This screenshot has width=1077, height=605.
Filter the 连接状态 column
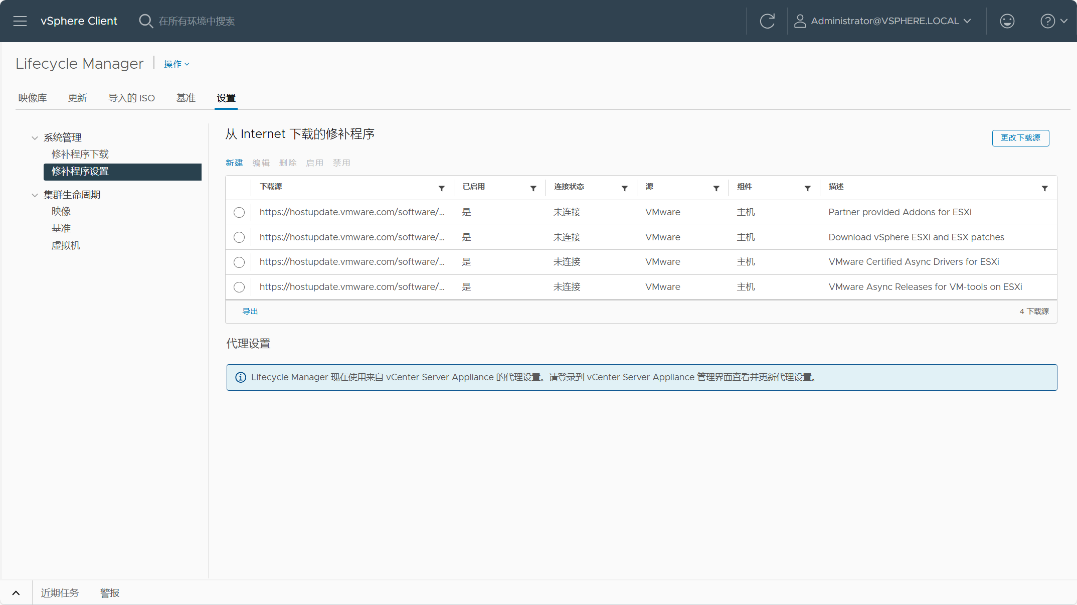click(x=625, y=189)
